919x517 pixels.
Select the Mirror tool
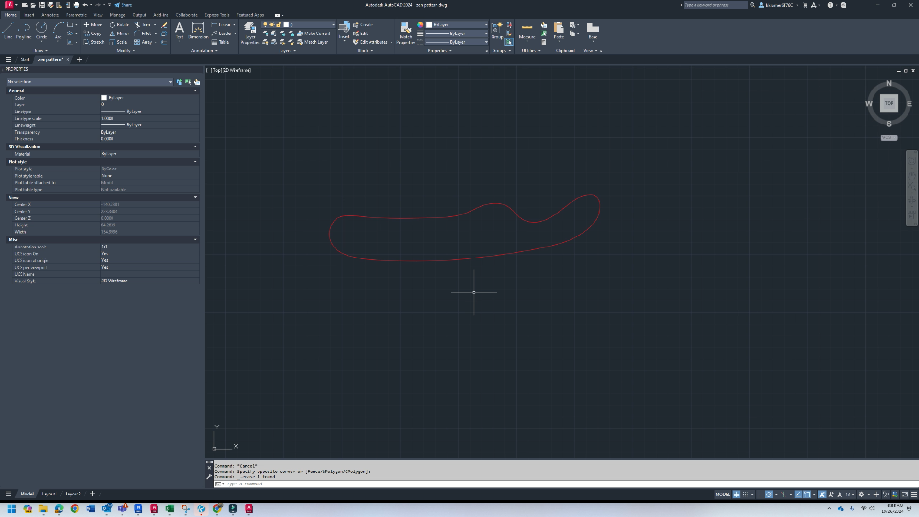119,34
